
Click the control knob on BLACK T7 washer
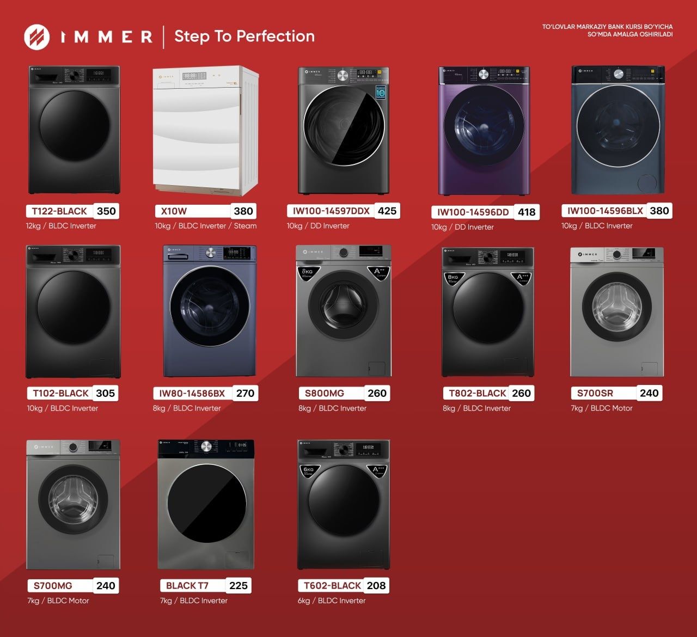(x=206, y=447)
